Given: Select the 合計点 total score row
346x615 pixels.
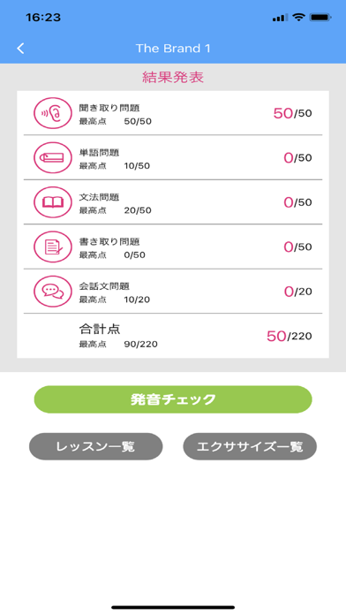Looking at the screenshot, I should (173, 336).
